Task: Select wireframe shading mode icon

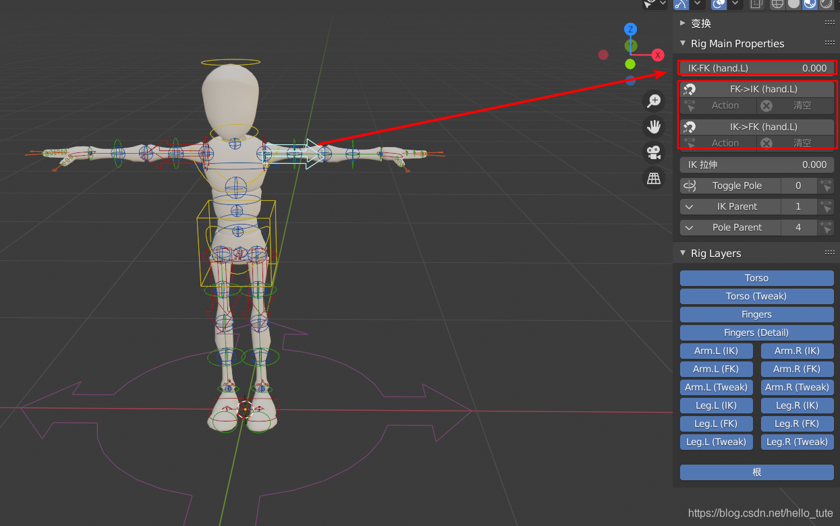Action: tap(778, 4)
